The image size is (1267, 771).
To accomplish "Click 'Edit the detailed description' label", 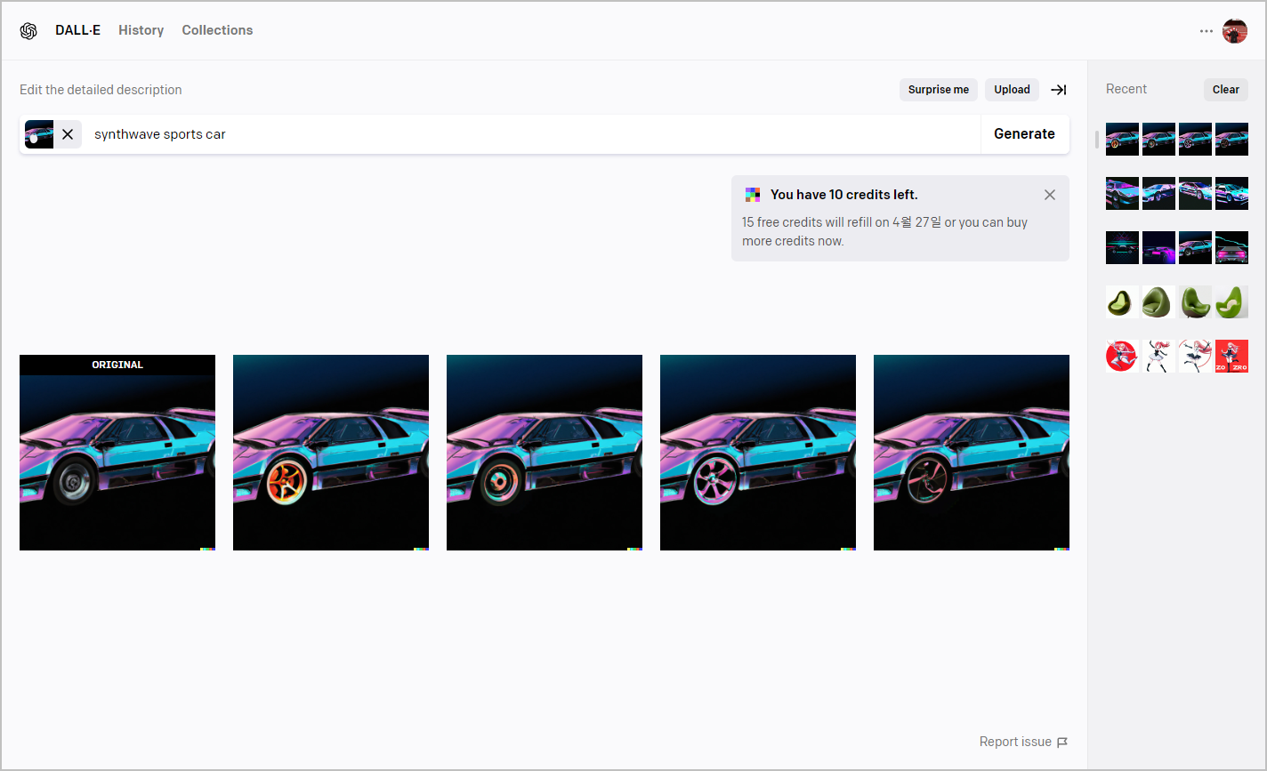I will tap(101, 90).
